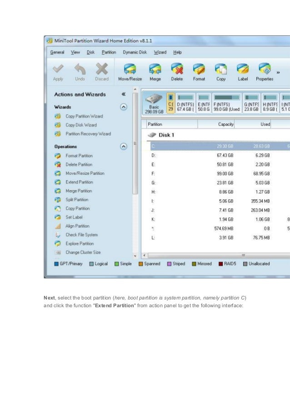Select partition E: row in list

220,165
